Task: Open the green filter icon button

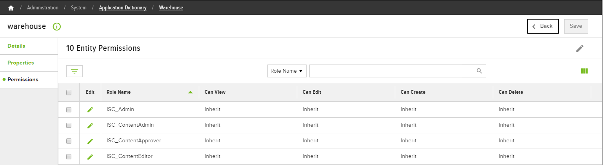Action: [74, 71]
